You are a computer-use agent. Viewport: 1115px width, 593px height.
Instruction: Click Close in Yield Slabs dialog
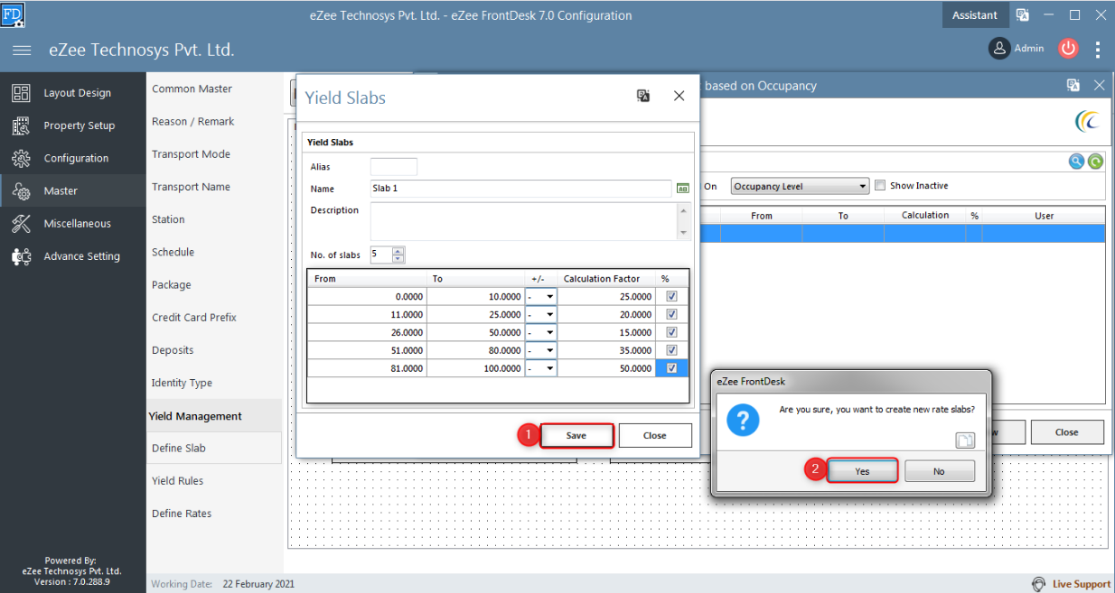click(655, 435)
